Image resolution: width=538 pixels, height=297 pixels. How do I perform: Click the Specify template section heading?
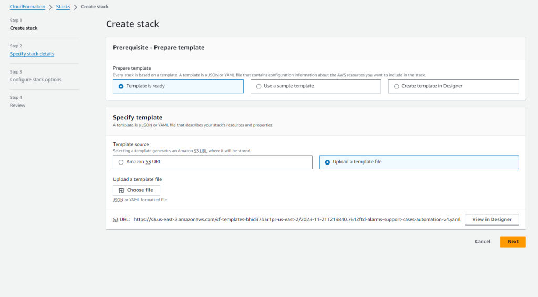(x=138, y=117)
